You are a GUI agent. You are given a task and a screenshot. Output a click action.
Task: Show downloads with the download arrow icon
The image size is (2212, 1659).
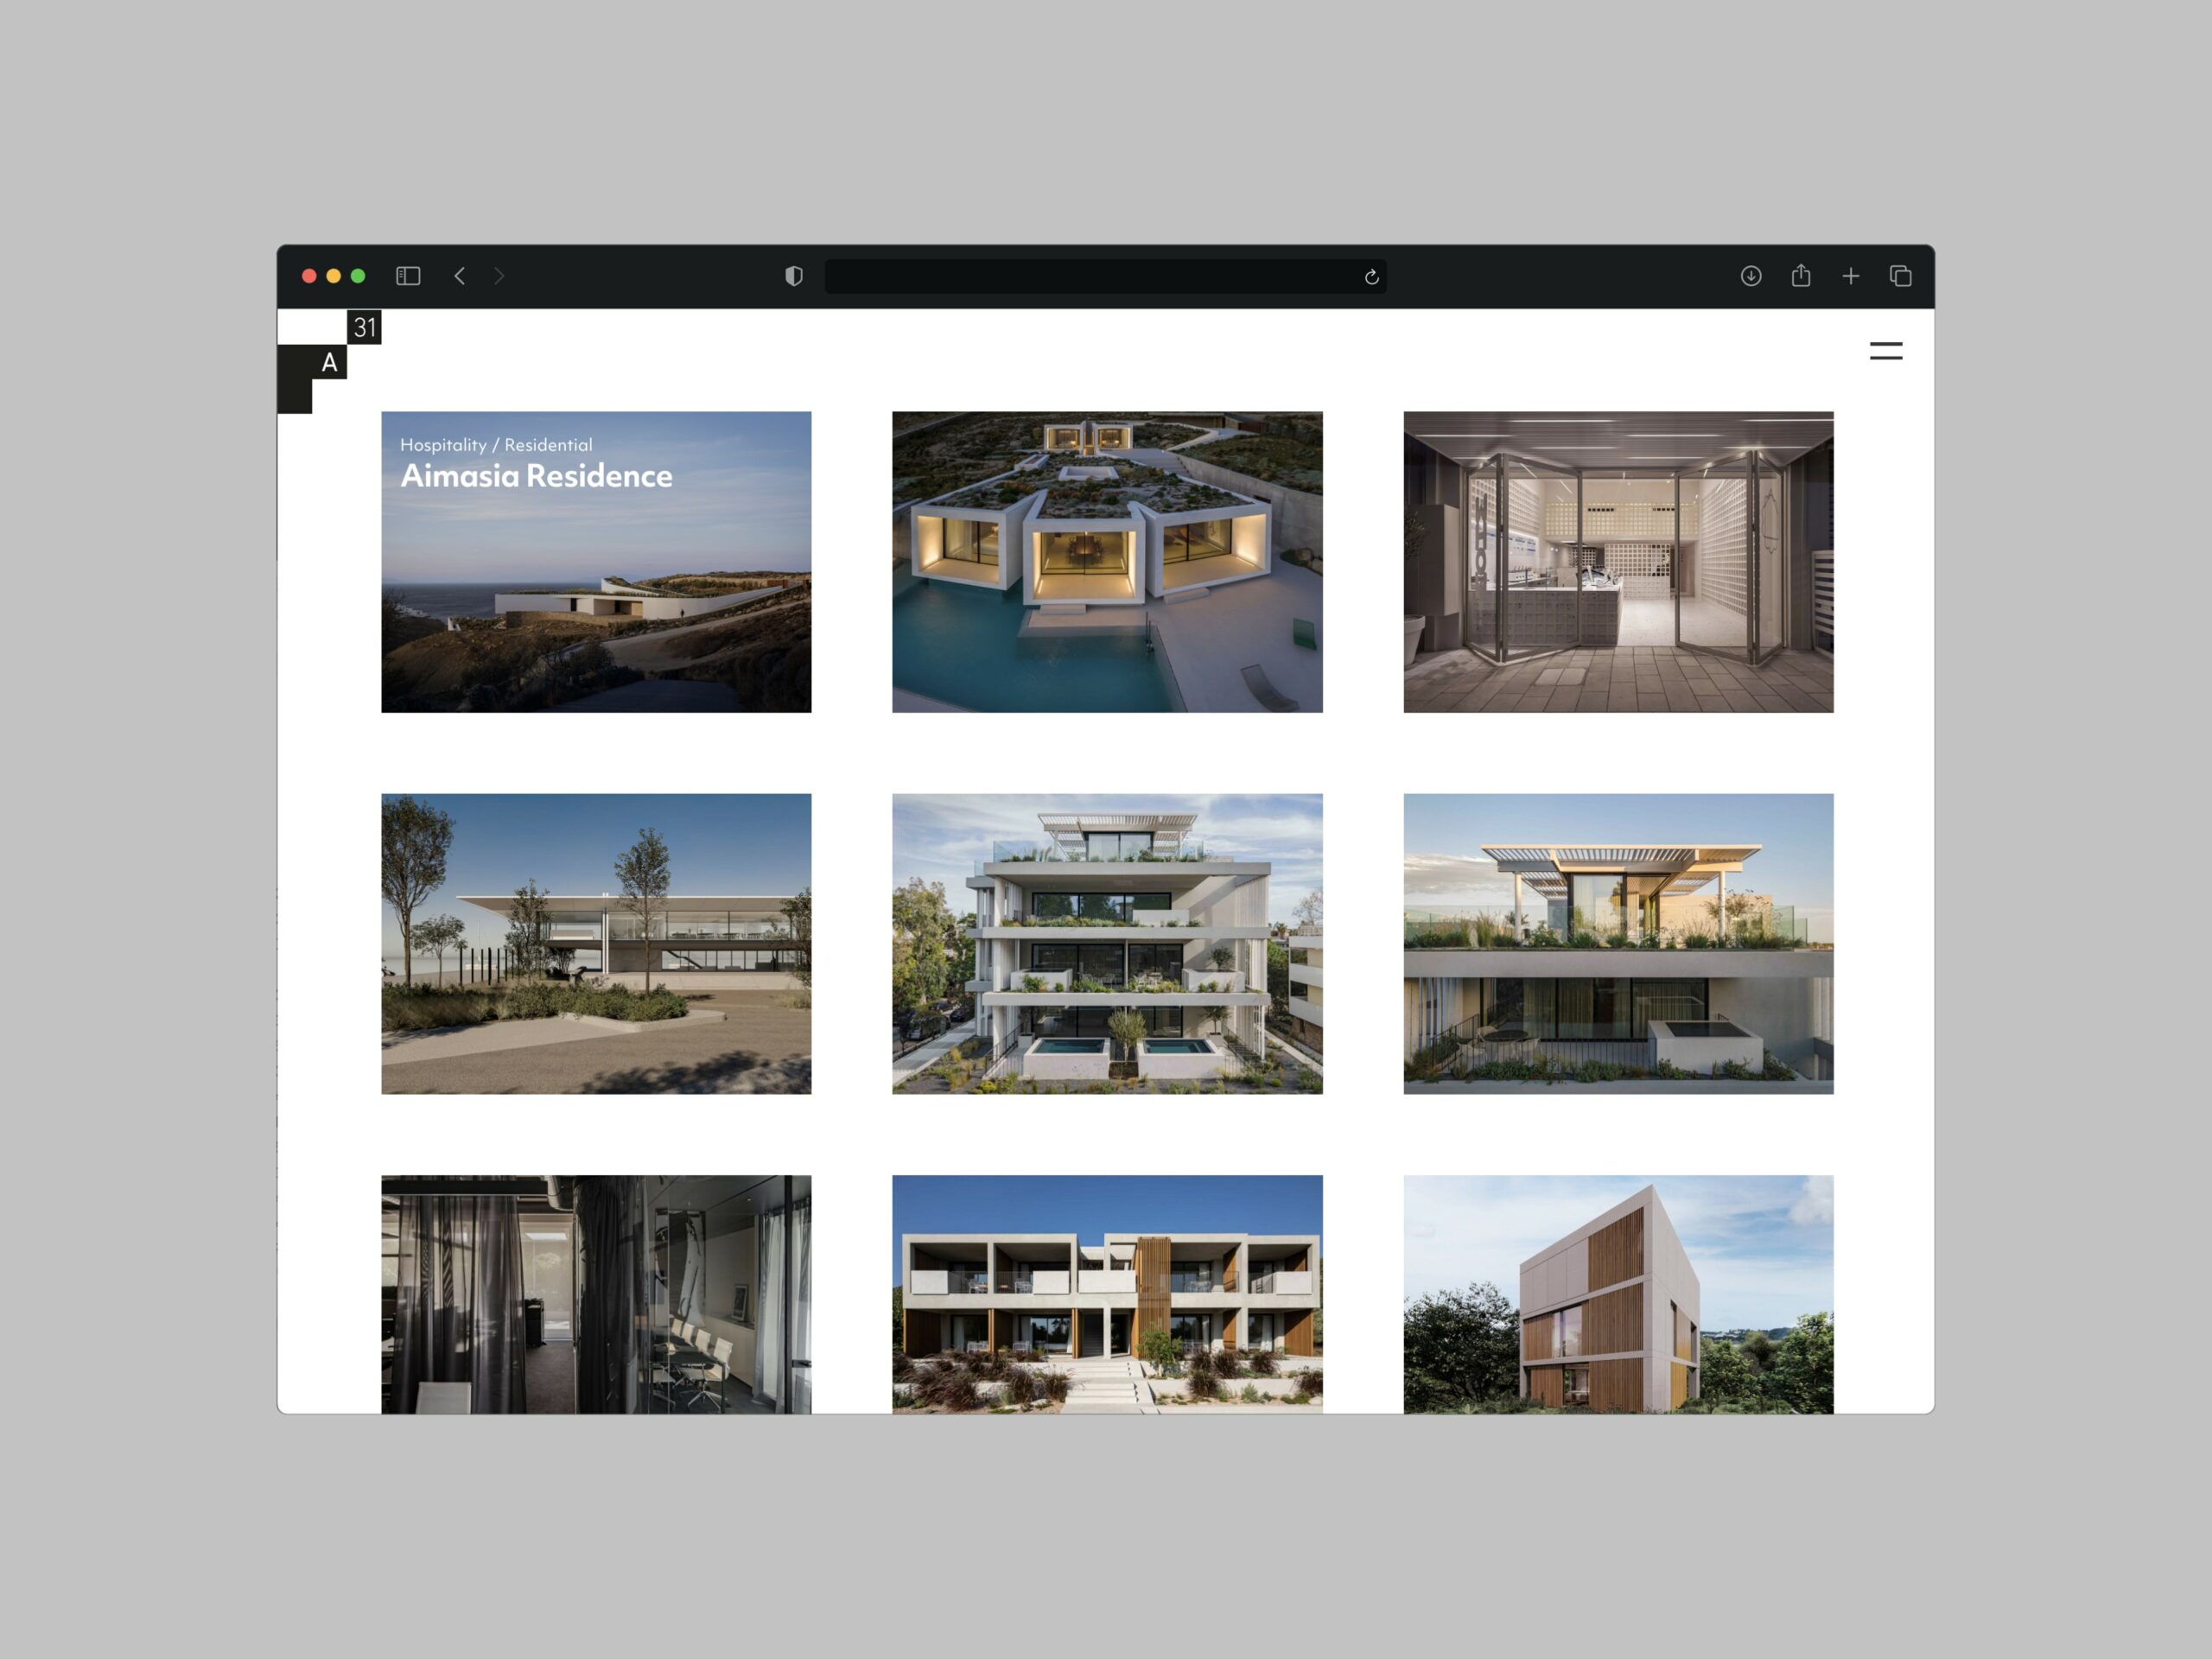tap(1751, 276)
